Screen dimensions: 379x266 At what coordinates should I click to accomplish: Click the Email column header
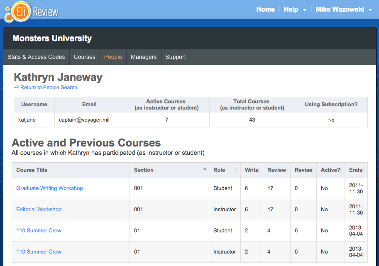pos(89,105)
